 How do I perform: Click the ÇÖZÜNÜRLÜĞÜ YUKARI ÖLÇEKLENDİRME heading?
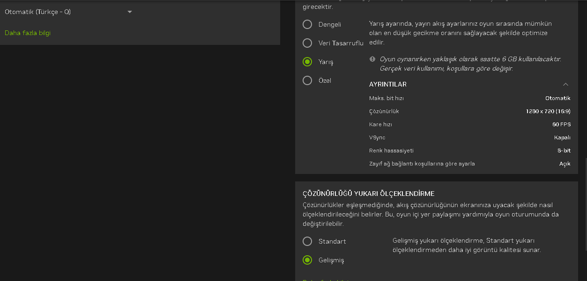[368, 194]
